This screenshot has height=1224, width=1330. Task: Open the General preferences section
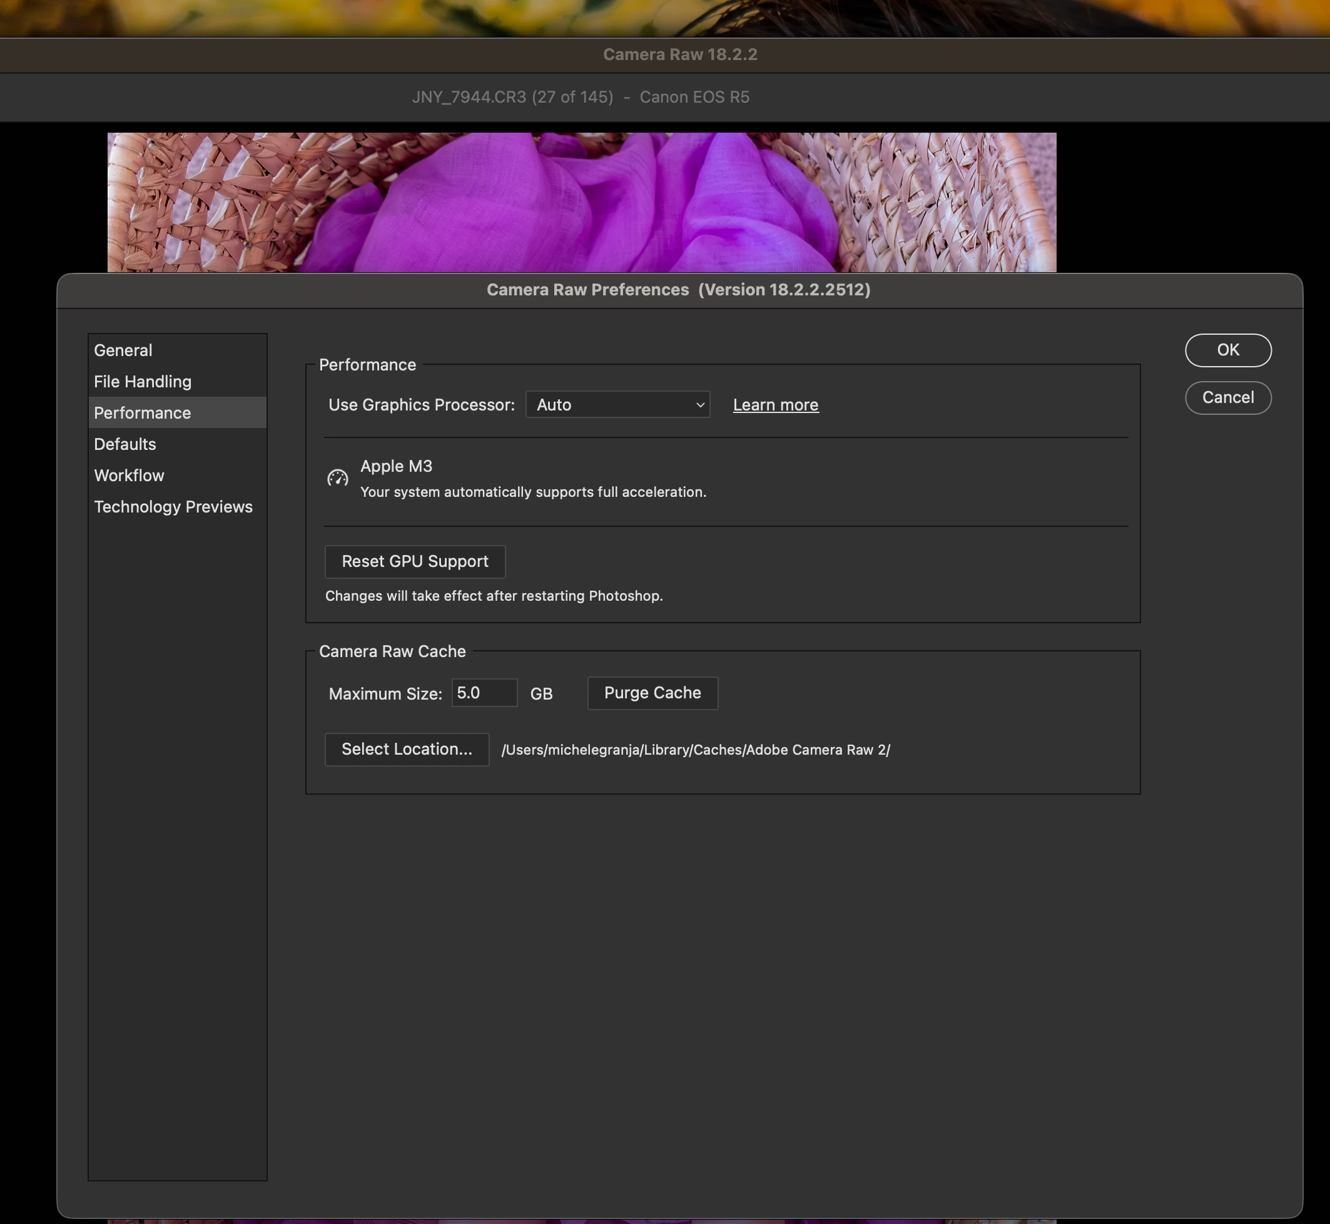[x=123, y=350]
